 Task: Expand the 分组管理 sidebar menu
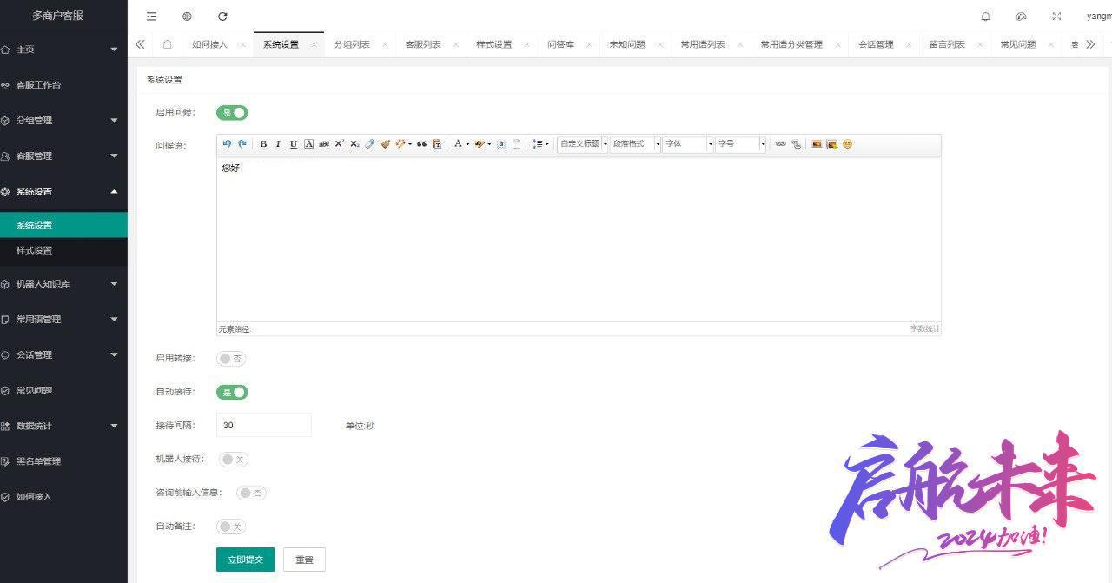[x=63, y=121]
